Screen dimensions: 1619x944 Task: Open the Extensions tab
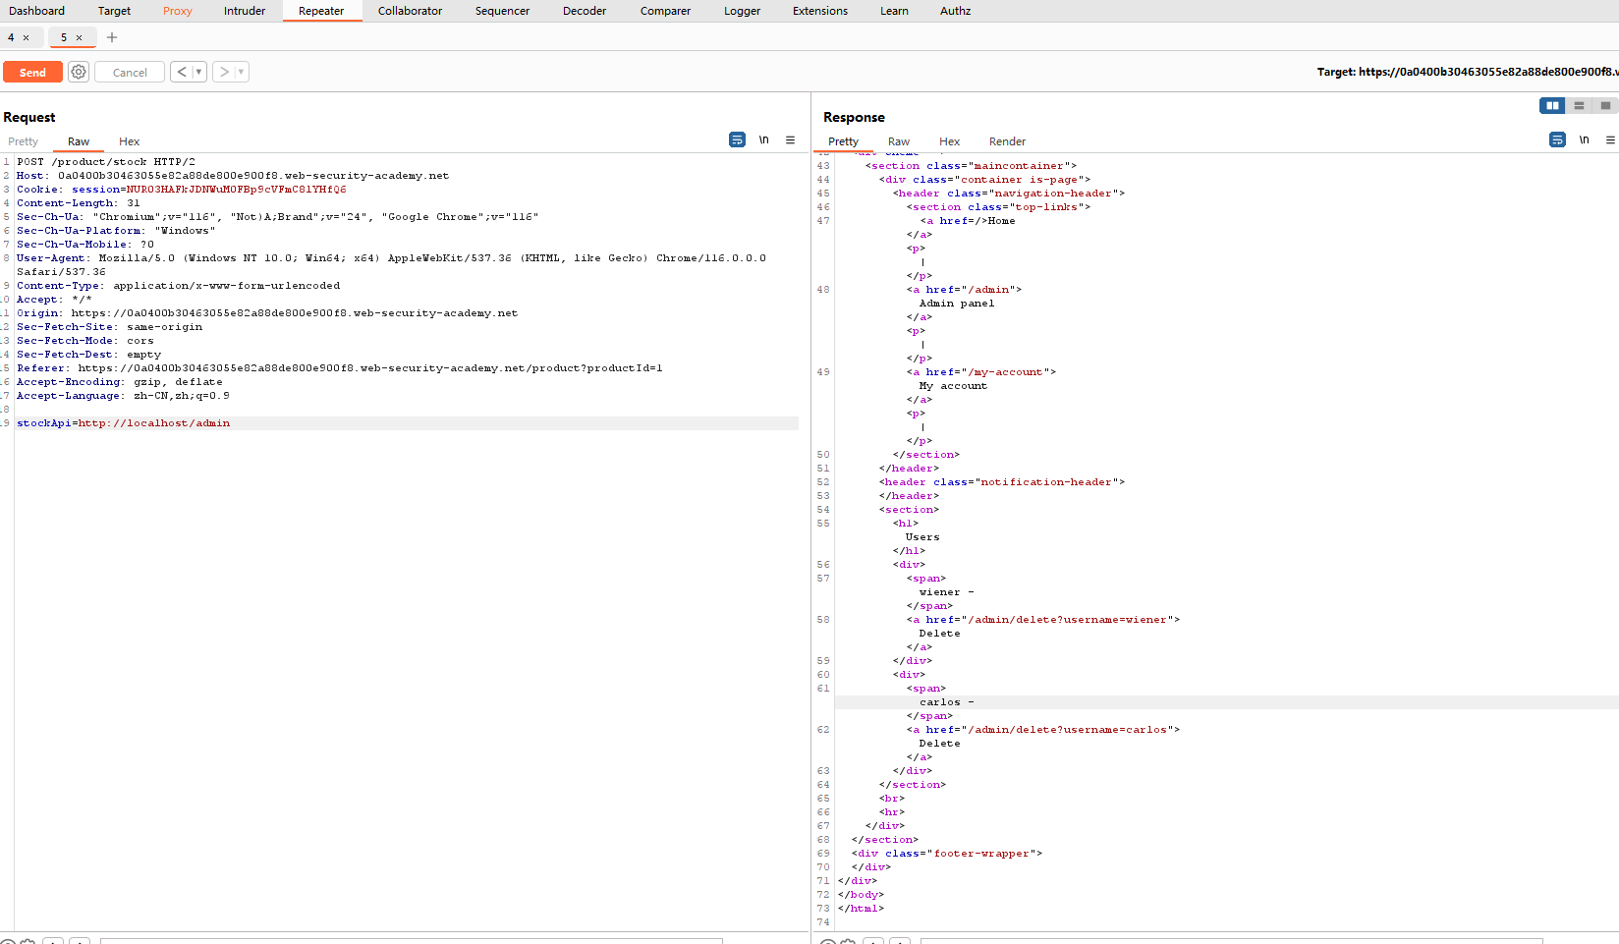[x=820, y=11]
